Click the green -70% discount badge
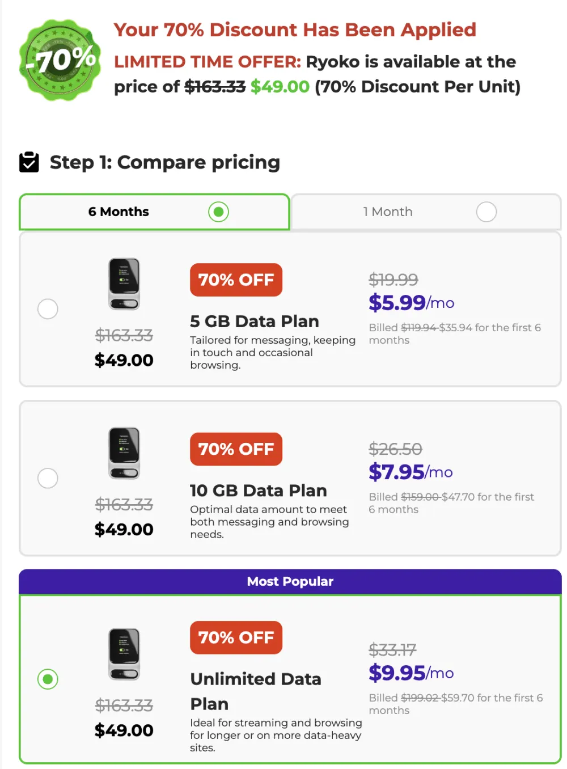This screenshot has width=567, height=769. 60,60
